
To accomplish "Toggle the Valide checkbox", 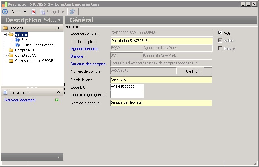I will pyautogui.click(x=220, y=41).
